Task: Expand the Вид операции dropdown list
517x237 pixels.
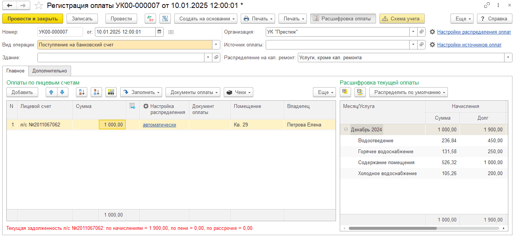Action: pos(216,45)
